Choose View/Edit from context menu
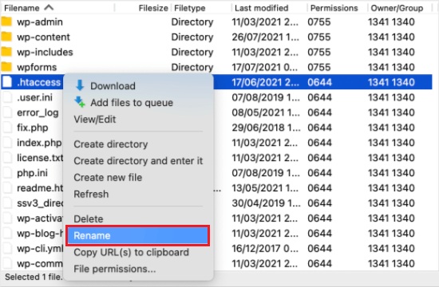Screen dimensions: 439x287 (x=95, y=120)
